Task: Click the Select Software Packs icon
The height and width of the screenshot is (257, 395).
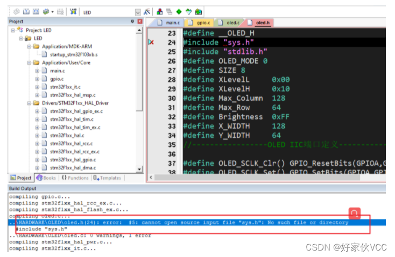Action: 189,12
